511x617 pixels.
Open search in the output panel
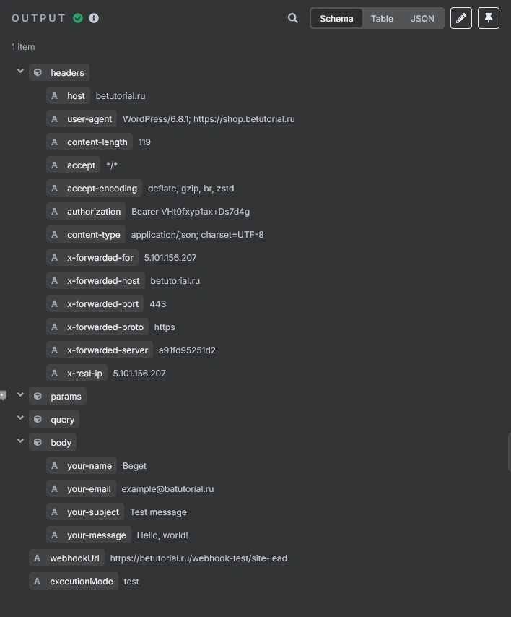[x=292, y=18]
